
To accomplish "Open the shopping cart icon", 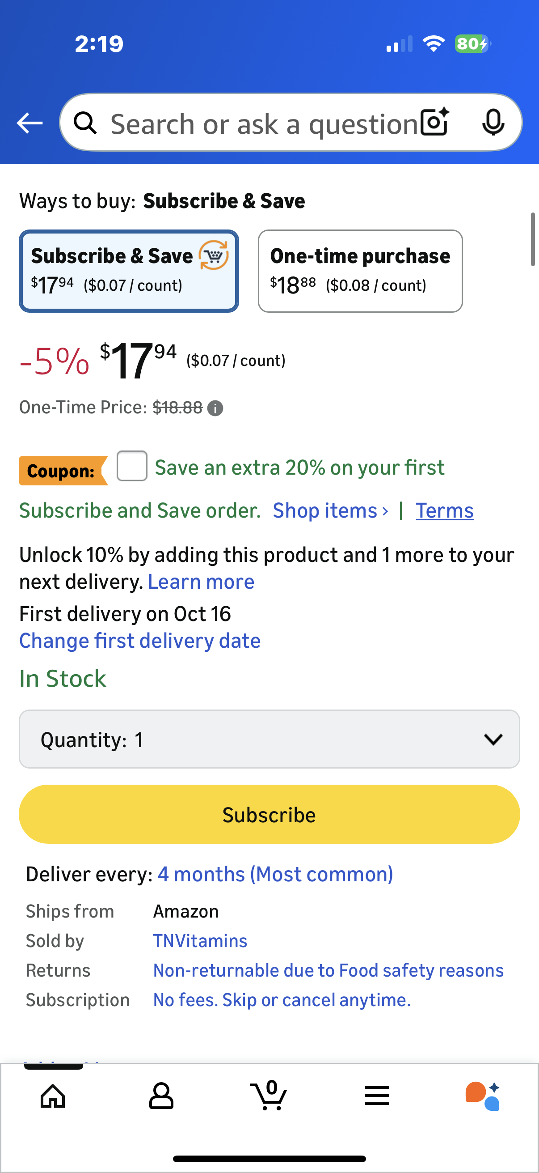I will [269, 1096].
